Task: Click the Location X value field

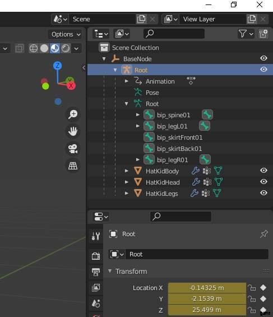Action: (x=207, y=288)
